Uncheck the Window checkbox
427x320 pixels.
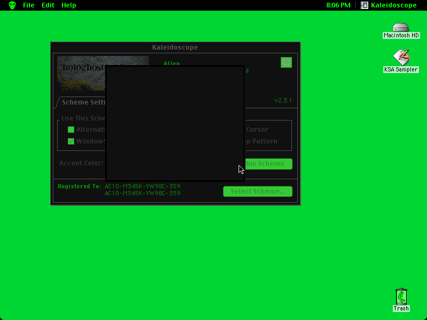pyautogui.click(x=71, y=141)
